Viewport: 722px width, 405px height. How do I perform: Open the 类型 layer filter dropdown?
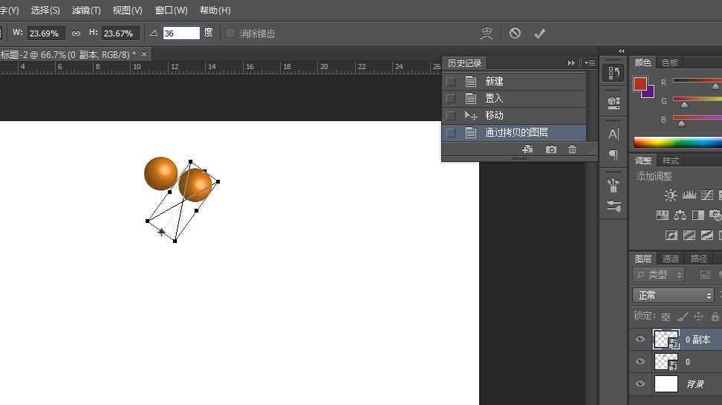[x=659, y=275]
